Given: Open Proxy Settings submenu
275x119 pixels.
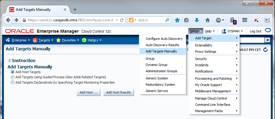Looking at the screenshot, I should pos(214,52).
